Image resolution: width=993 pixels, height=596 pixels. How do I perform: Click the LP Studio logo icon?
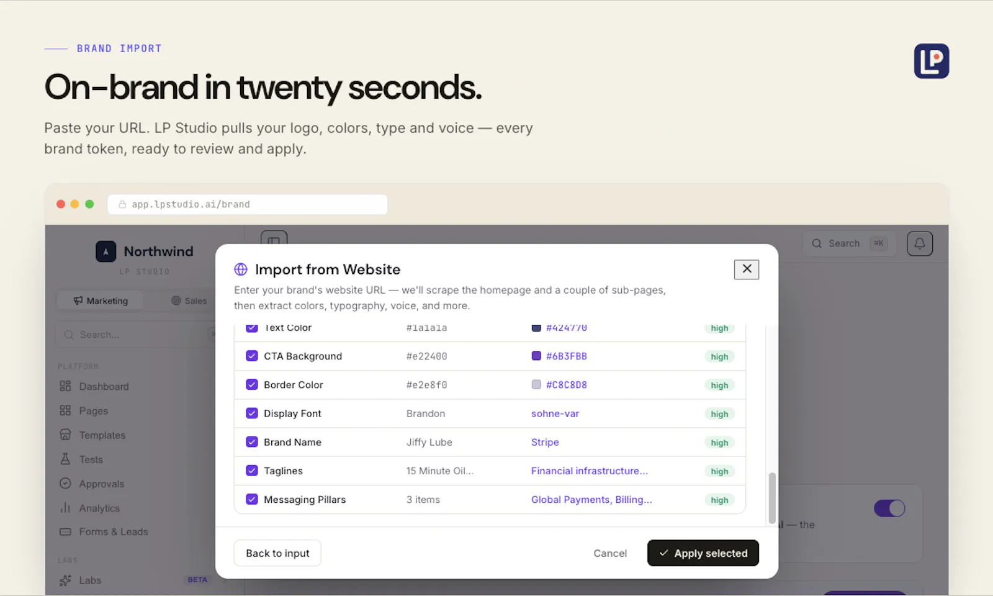931,61
